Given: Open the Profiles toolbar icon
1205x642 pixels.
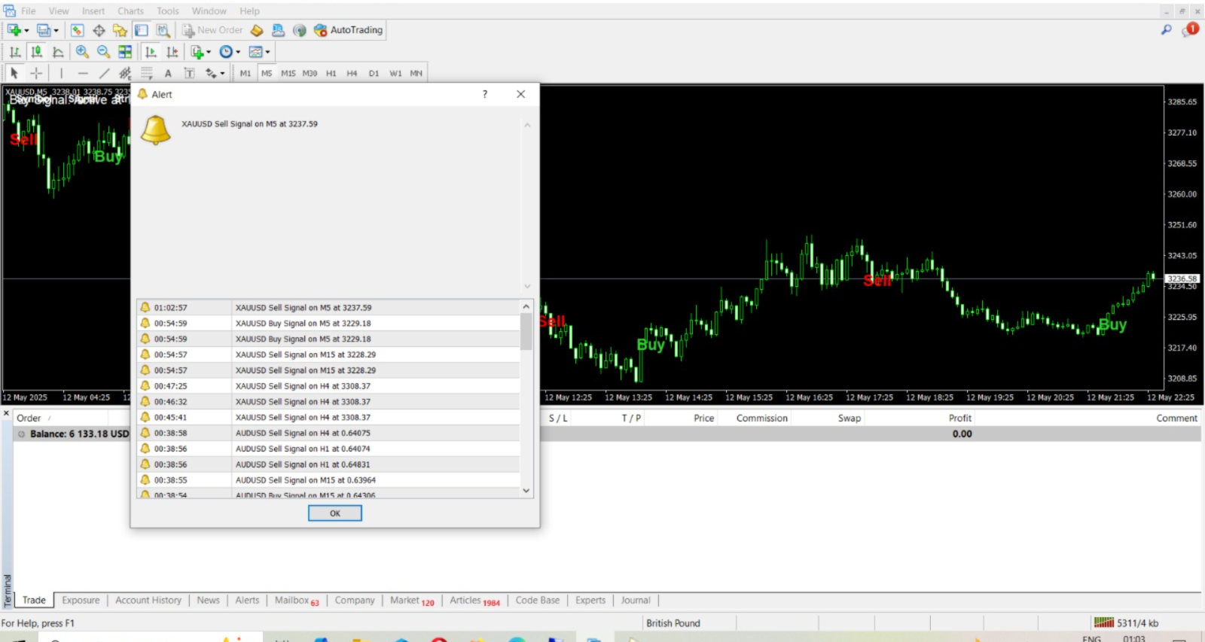Looking at the screenshot, I should pyautogui.click(x=44, y=30).
